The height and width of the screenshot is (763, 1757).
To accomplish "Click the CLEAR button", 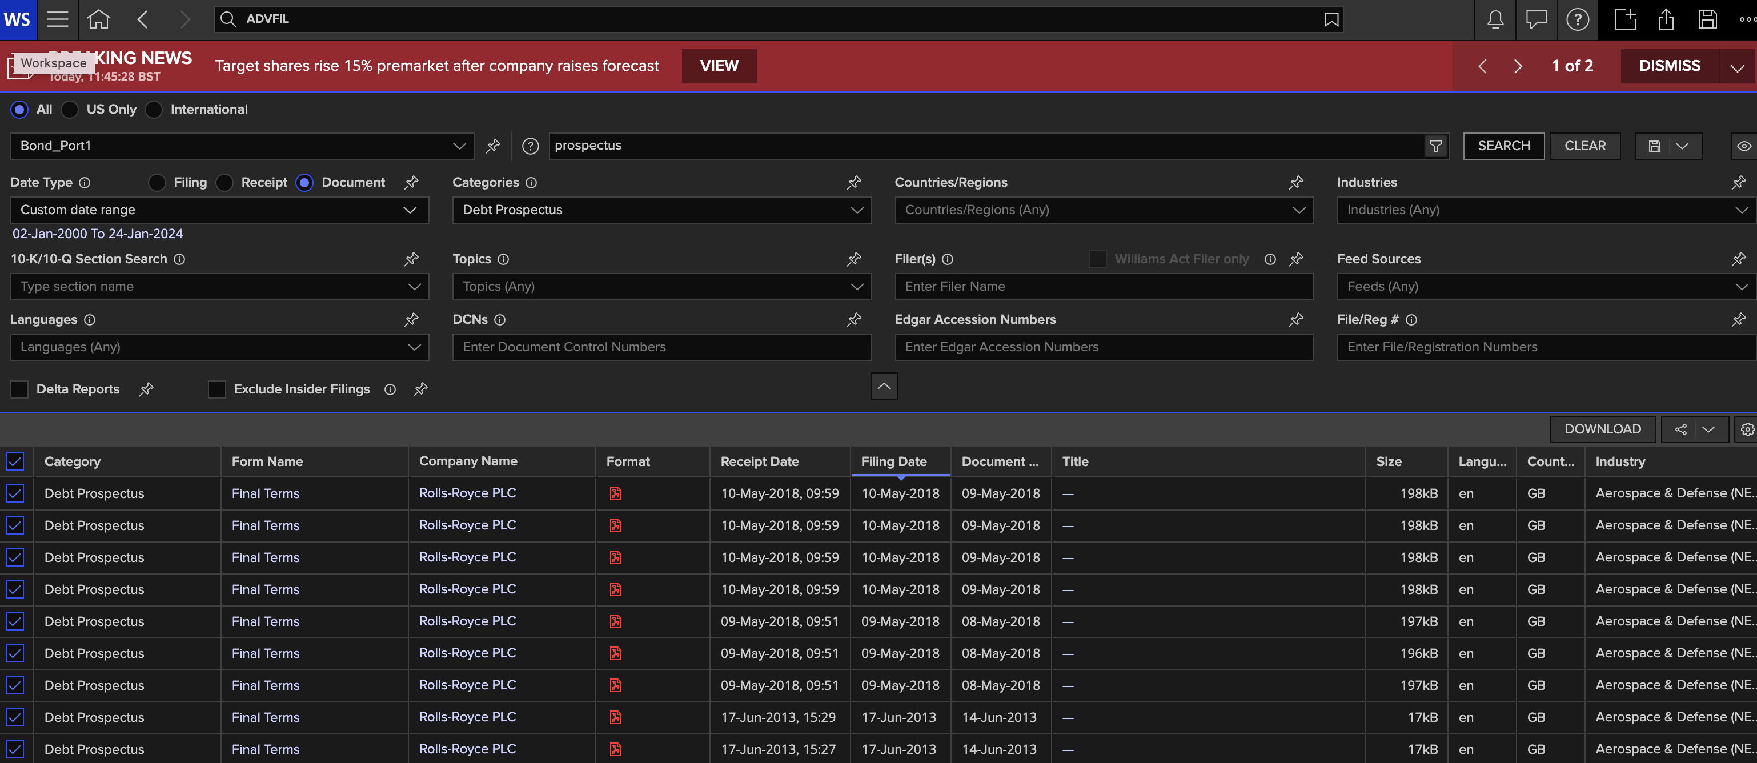I will [x=1584, y=146].
